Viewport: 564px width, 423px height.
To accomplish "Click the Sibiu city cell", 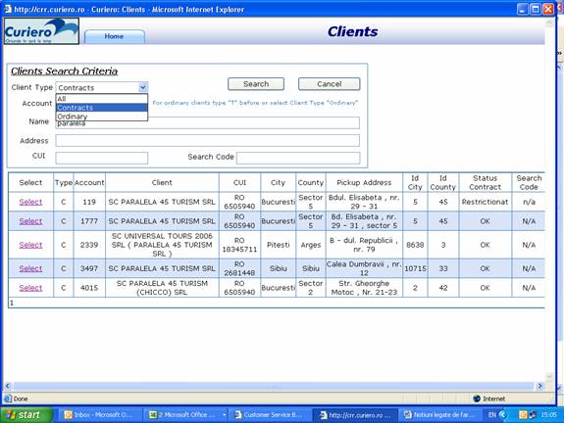I will tap(278, 268).
